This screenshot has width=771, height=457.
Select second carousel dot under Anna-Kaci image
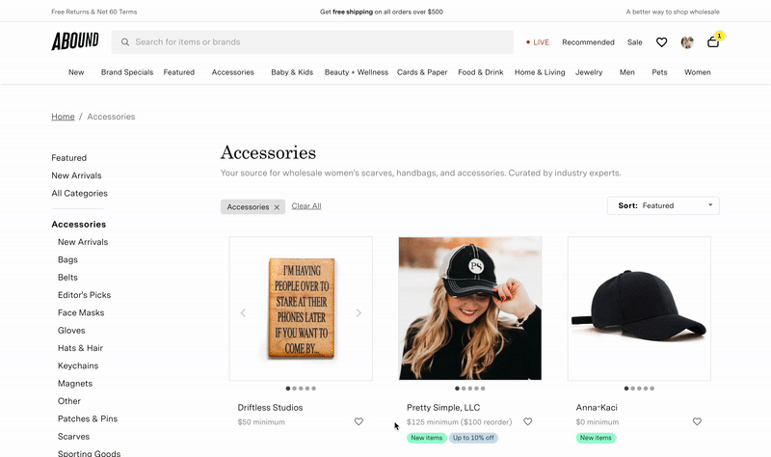click(633, 389)
